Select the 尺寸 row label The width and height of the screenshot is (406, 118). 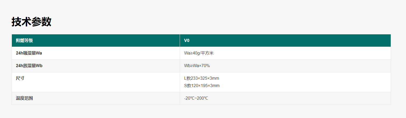pos(20,78)
